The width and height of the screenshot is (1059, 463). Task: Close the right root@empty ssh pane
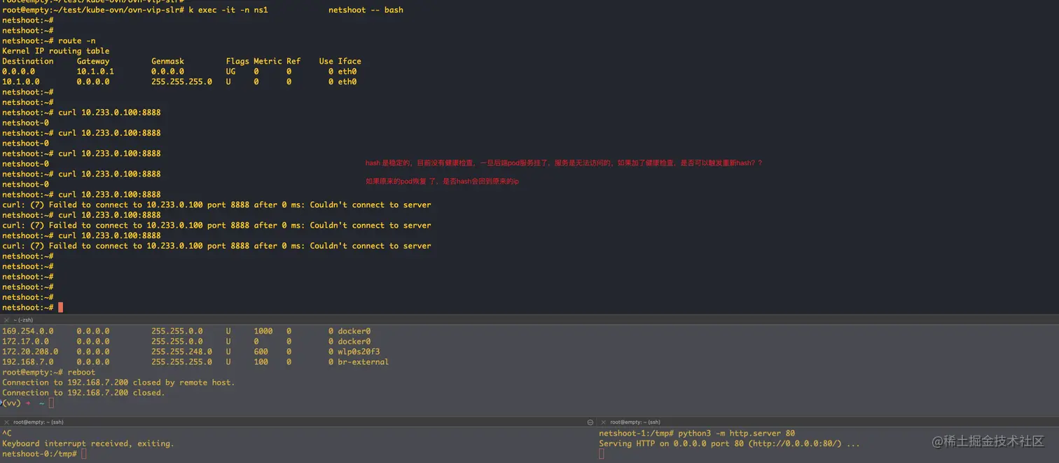[603, 422]
